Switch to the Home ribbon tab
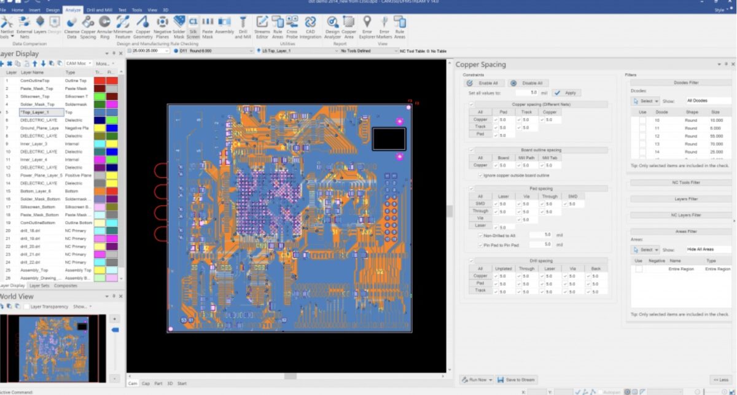The width and height of the screenshot is (737, 395). click(18, 10)
